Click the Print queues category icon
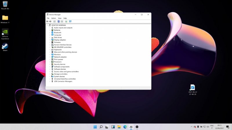The height and width of the screenshot is (130, 232). (52, 59)
